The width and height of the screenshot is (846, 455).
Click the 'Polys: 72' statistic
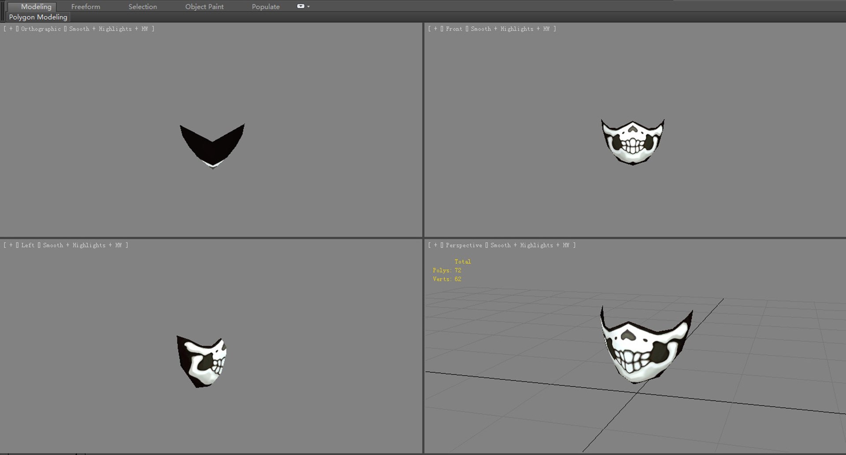coord(447,270)
